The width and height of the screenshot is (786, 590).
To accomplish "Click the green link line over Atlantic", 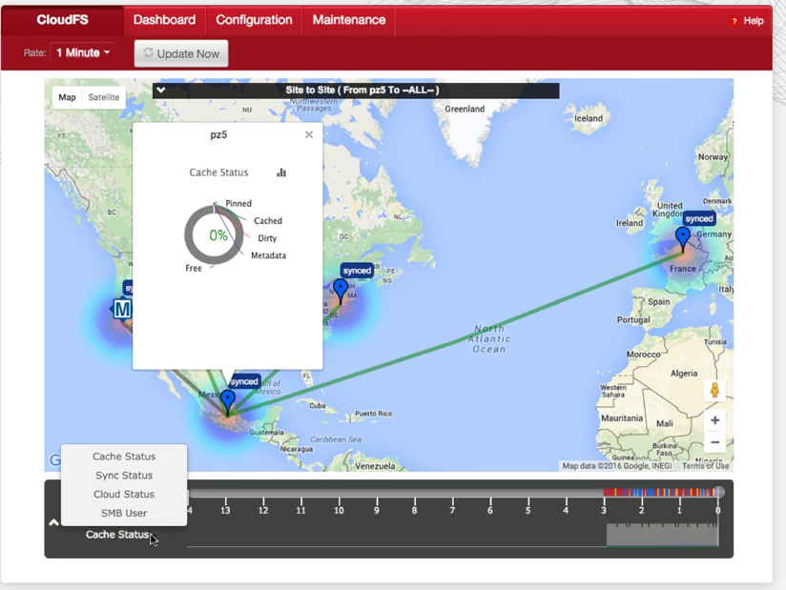I will 456,340.
